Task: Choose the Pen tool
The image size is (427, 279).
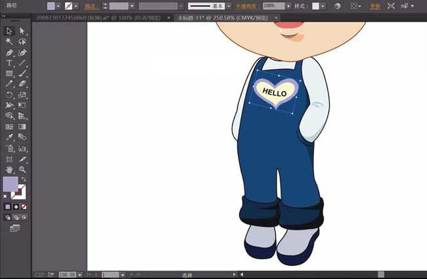Action: [x=9, y=52]
